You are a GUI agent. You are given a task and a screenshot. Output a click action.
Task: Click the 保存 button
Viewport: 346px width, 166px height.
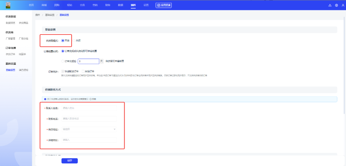(70, 161)
